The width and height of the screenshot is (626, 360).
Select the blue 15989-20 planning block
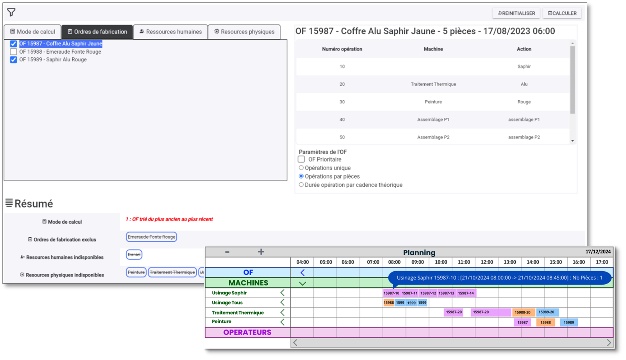547,312
